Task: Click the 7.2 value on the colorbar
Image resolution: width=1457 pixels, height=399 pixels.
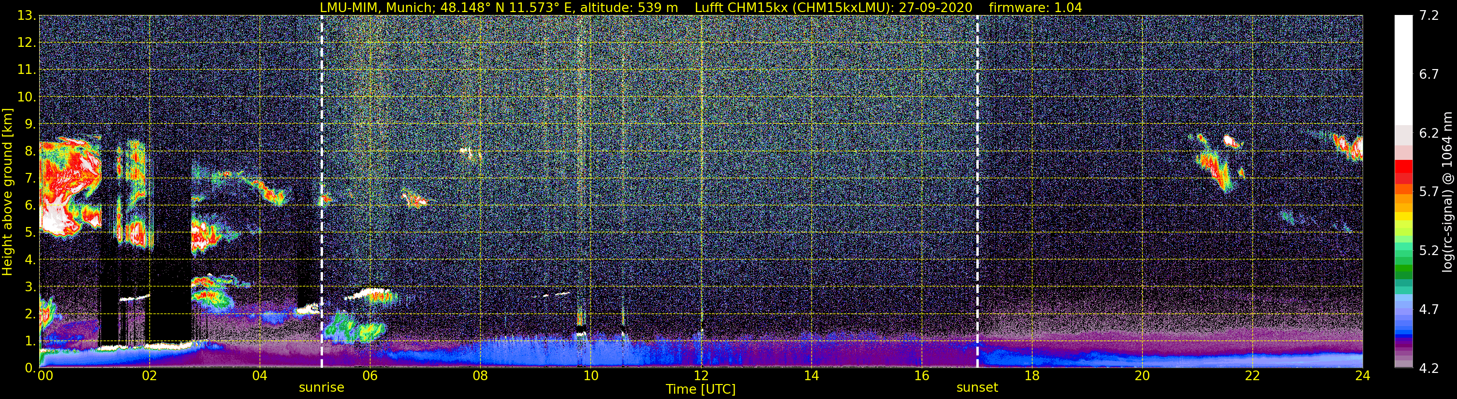Action: tap(1429, 16)
